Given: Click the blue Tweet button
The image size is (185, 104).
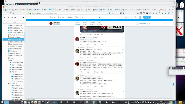Looking at the screenshot, I should (x=147, y=17).
